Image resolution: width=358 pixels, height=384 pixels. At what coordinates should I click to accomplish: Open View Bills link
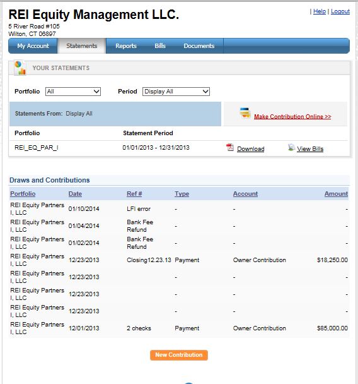[310, 148]
